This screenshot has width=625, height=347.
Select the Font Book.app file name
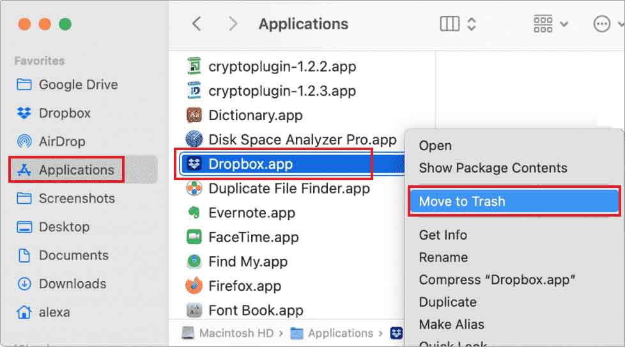click(256, 311)
